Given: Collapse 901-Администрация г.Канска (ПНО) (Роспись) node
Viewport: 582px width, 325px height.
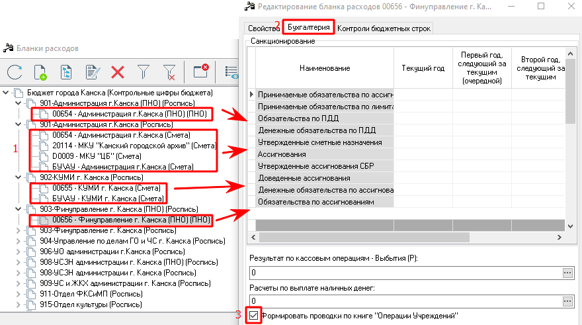Looking at the screenshot, I should point(19,103).
